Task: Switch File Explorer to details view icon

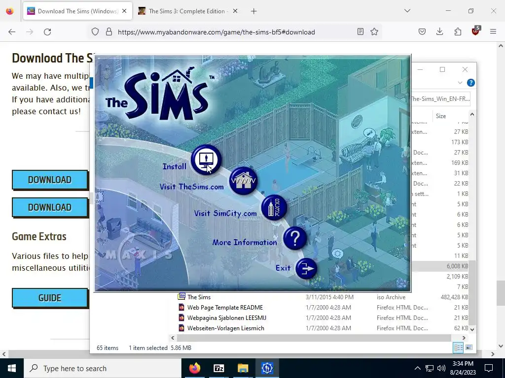Action: pyautogui.click(x=458, y=347)
